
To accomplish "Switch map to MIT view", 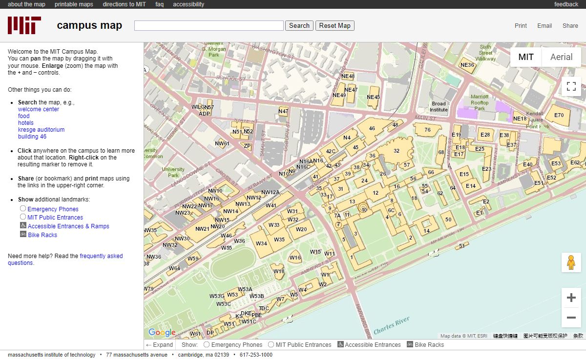I will pyautogui.click(x=526, y=57).
